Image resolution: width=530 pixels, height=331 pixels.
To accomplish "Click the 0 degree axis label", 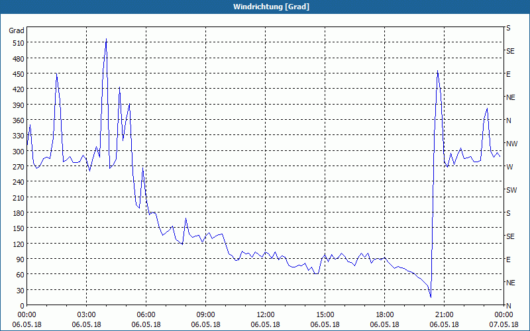I will [23, 306].
